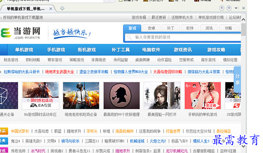Select the 游戏 search tab

tap(133, 28)
